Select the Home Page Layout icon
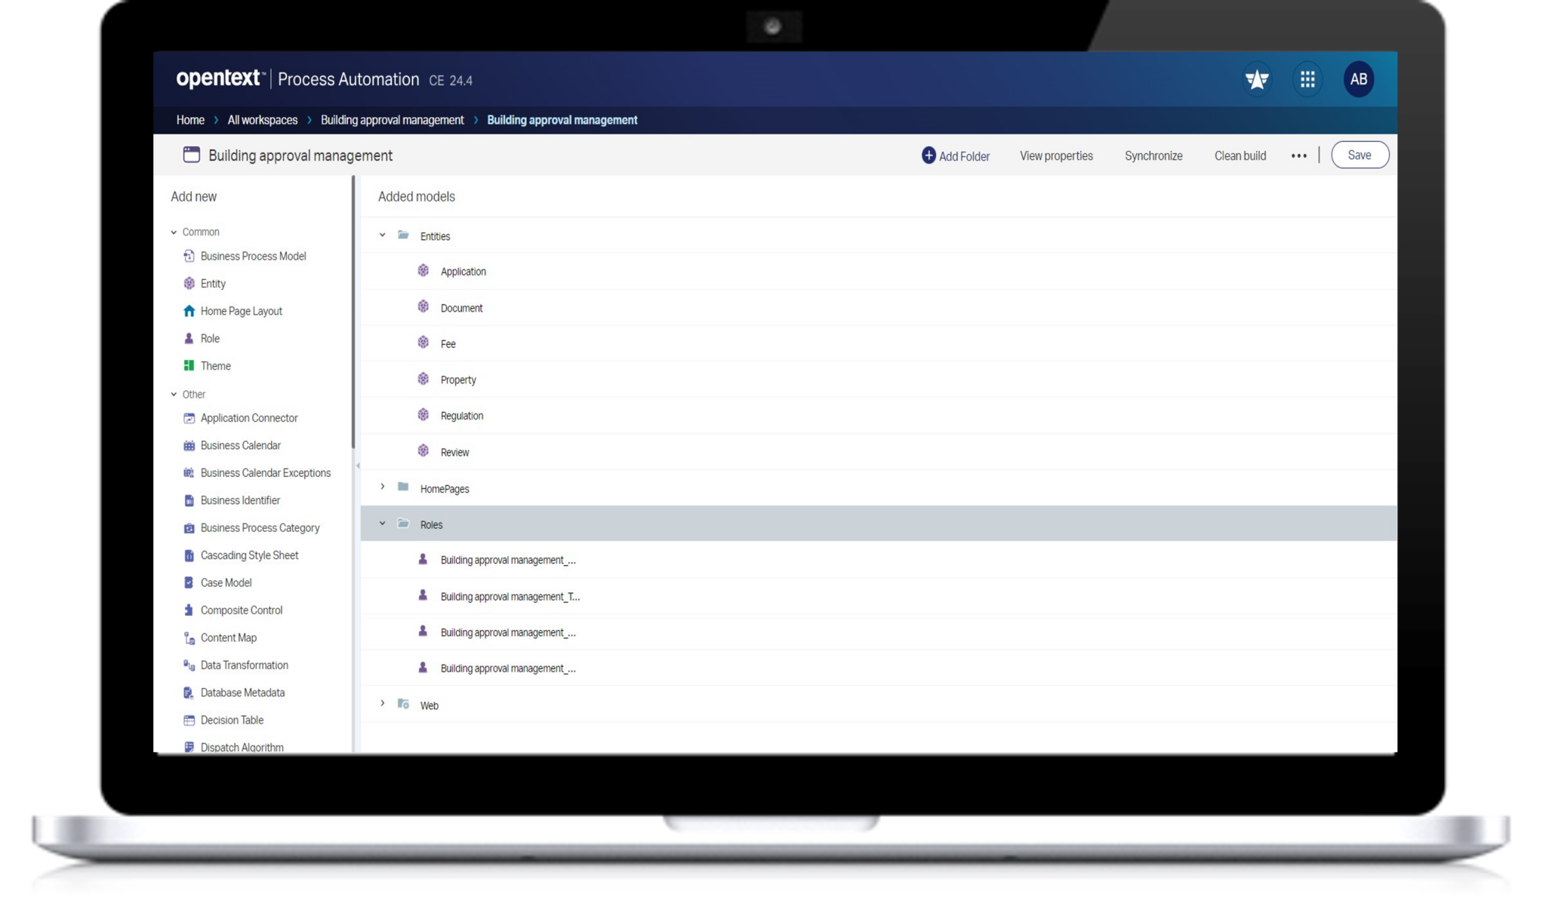 pyautogui.click(x=189, y=310)
